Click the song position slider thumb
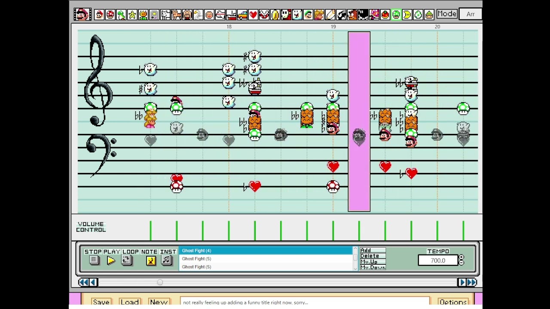This screenshot has width=550, height=309. coord(160,282)
